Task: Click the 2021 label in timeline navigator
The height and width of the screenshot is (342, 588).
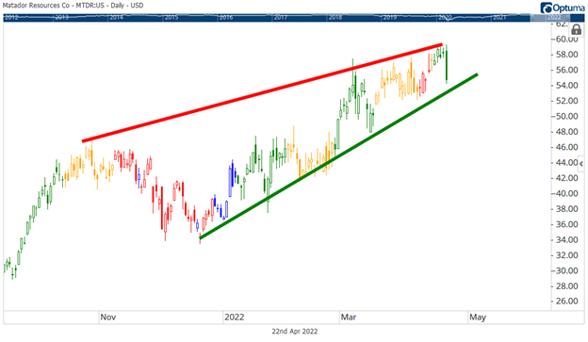Action: (499, 18)
